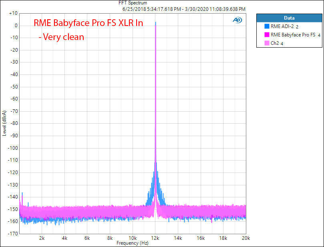
Task: Select the magenta RME Babyface Pro FS swatch
Action: (x=267, y=35)
